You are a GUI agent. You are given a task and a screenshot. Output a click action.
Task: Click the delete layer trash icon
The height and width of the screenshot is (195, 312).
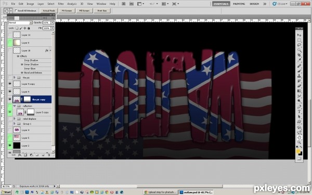pos(49,155)
